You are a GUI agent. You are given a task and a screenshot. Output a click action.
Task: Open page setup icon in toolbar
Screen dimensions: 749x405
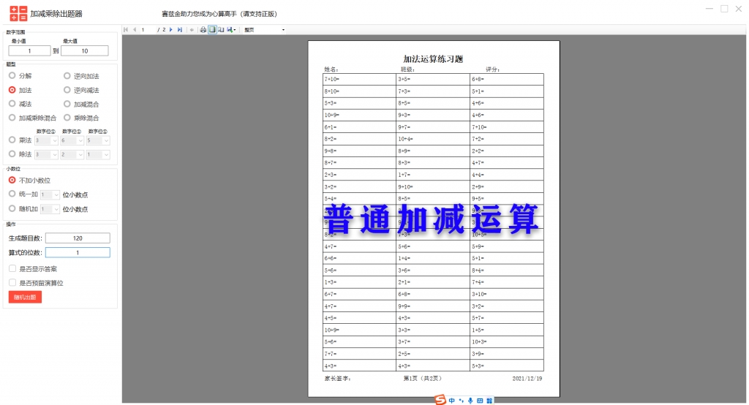coord(221,30)
